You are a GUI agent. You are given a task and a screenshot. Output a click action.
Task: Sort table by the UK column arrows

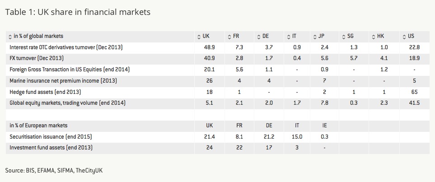[199, 37]
